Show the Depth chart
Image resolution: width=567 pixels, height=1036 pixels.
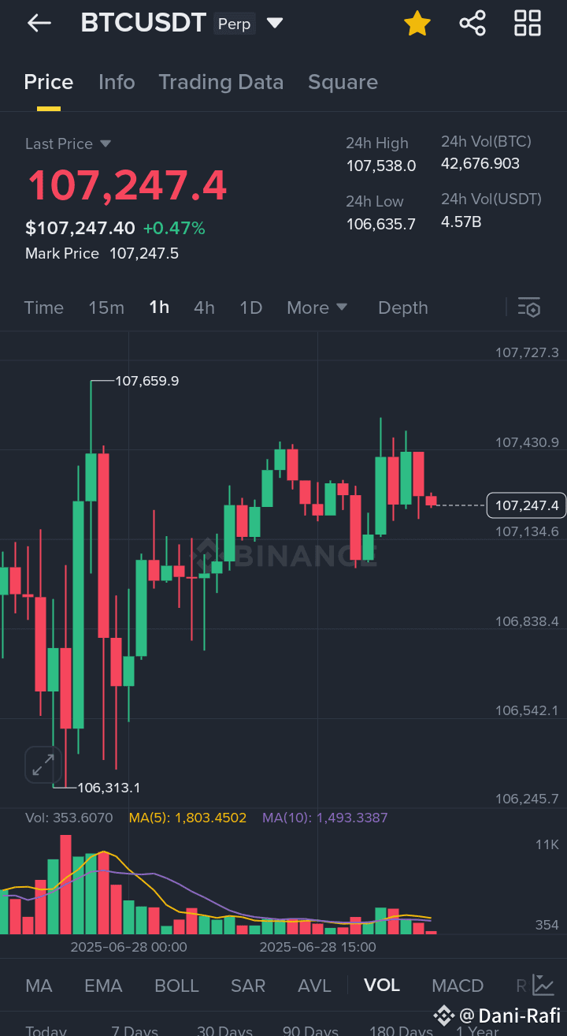coord(402,307)
